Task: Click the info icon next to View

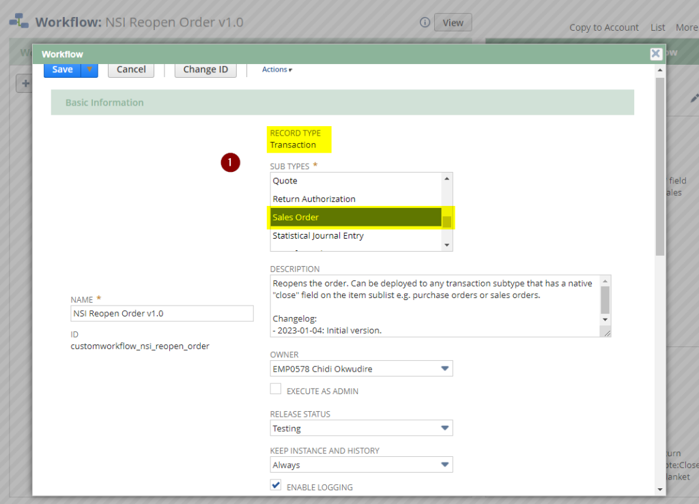Action: pyautogui.click(x=425, y=23)
